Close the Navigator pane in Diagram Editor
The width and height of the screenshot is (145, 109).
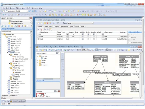59,91
